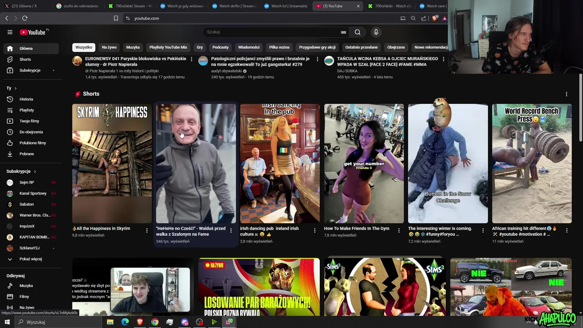Screen dimensions: 583x328
Task: Open the on-screen keyboard icon in search box
Action: pos(343,32)
